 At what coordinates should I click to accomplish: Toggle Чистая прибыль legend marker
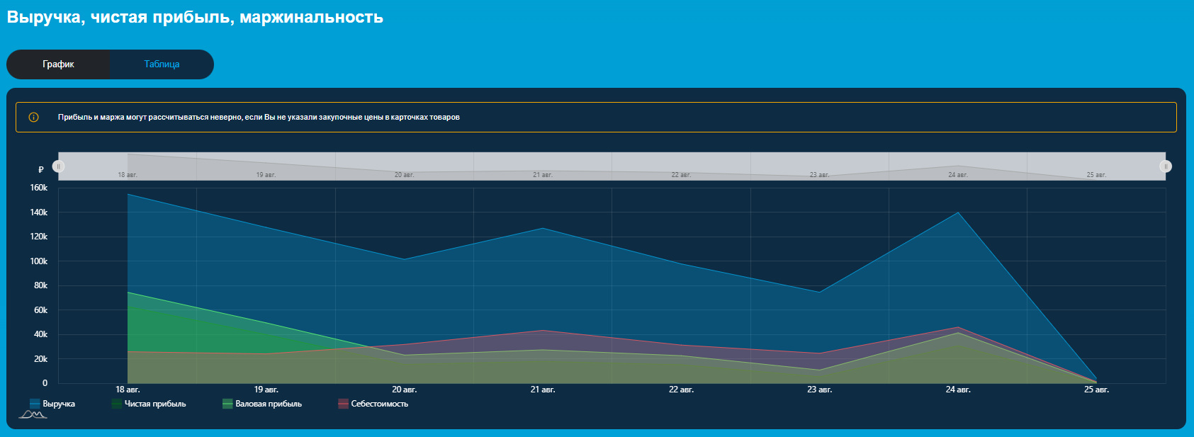pyautogui.click(x=117, y=404)
